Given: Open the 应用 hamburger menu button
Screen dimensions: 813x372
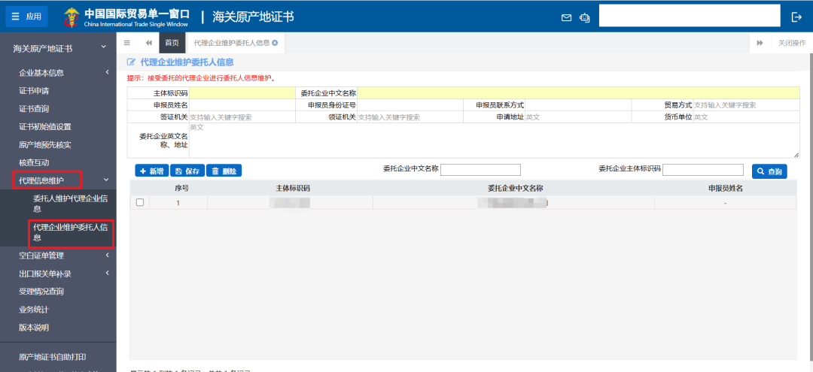Looking at the screenshot, I should (x=26, y=17).
